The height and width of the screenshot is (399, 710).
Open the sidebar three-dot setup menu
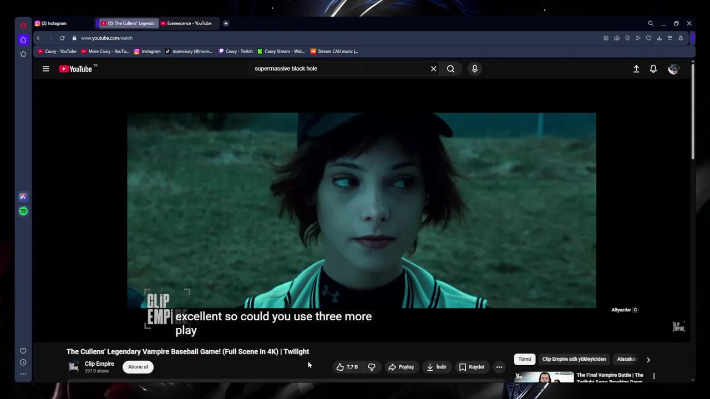(23, 374)
